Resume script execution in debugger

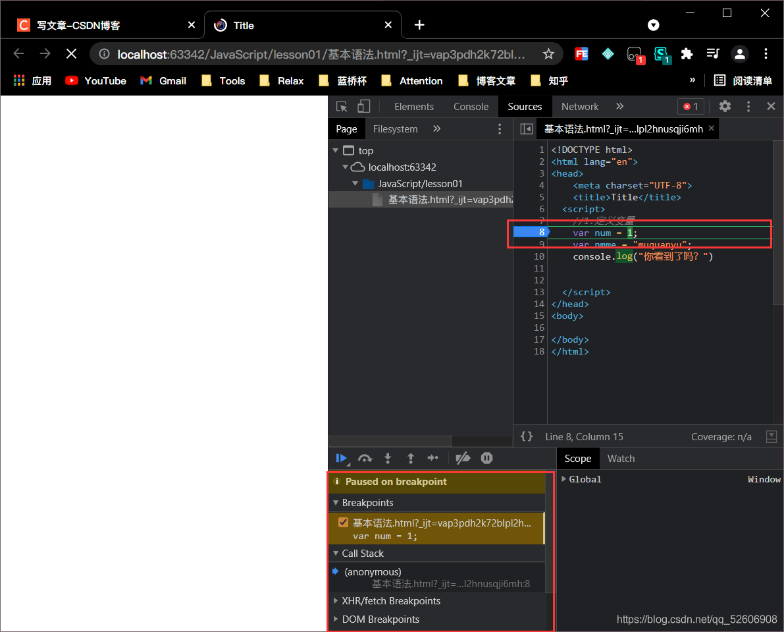342,459
